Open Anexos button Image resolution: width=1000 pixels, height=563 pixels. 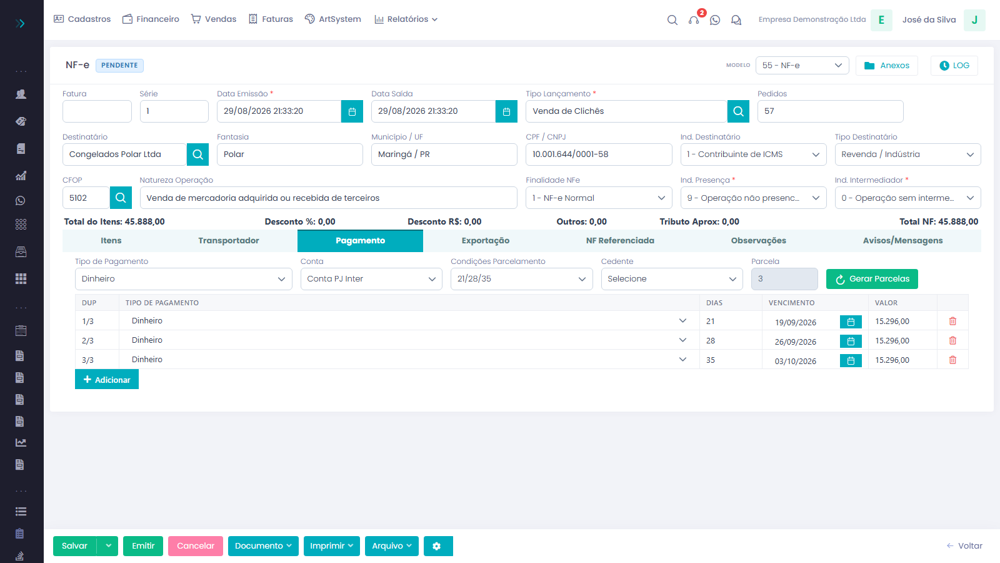click(887, 66)
